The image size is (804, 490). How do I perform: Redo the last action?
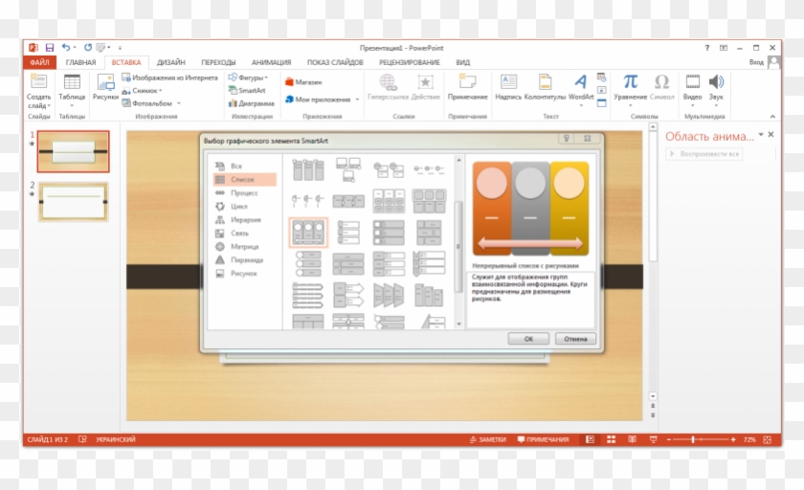(88, 47)
